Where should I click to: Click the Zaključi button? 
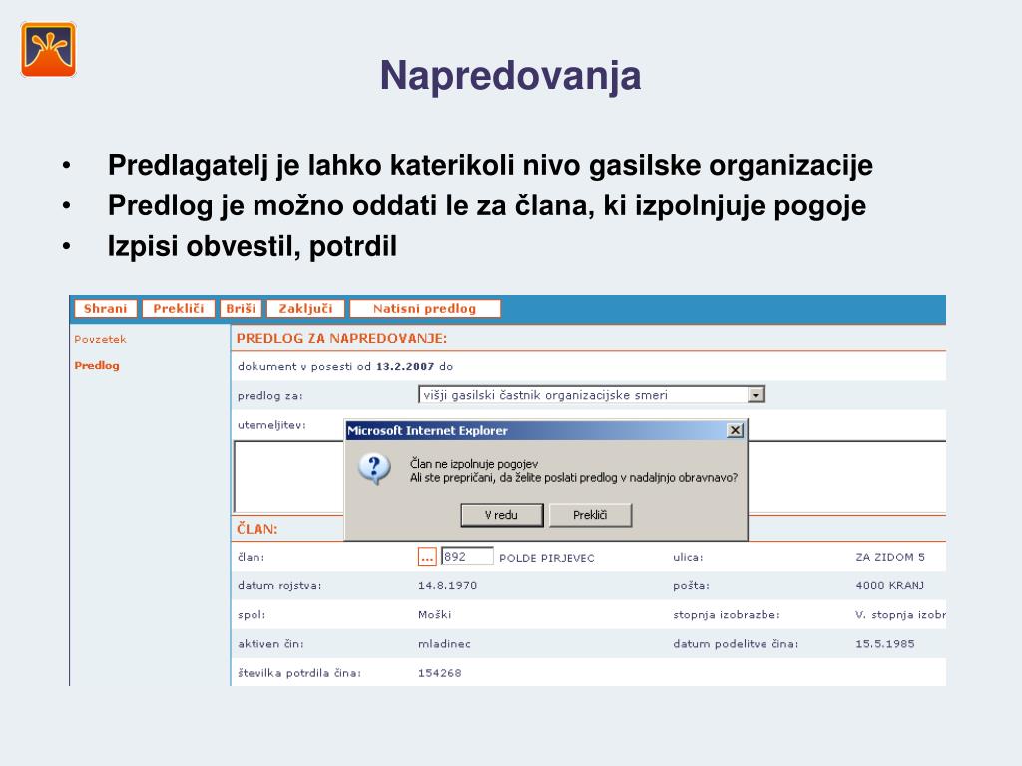[305, 309]
